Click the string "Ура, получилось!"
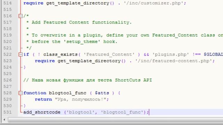This screenshot has width=223, height=125. (x=80, y=99)
